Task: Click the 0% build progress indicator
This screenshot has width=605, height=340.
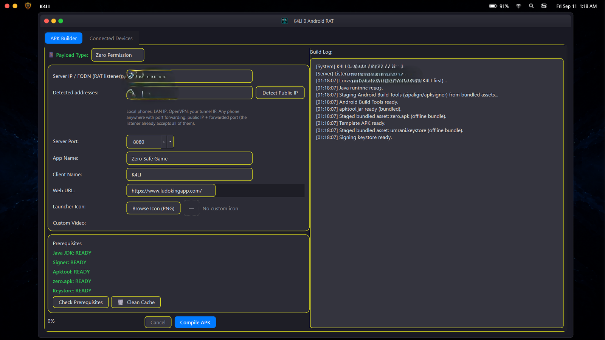Action: coord(51,321)
